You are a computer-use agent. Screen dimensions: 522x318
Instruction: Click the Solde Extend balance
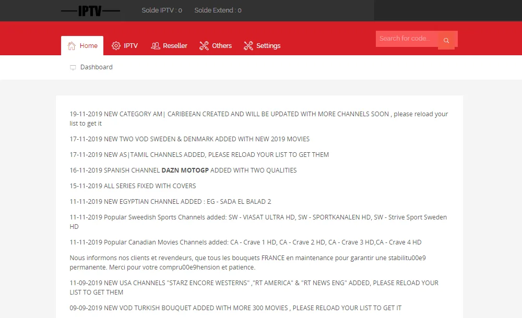[218, 10]
